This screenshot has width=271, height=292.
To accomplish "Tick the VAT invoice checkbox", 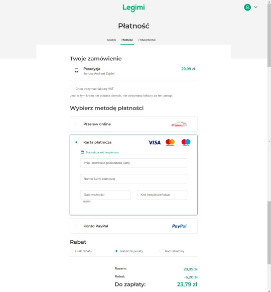I will tap(72, 88).
